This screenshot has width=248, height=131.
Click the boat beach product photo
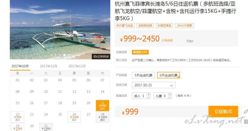point(60,30)
